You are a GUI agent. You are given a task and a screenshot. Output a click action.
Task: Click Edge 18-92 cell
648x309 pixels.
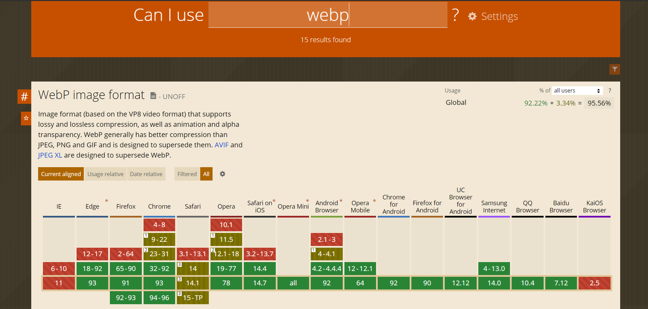(x=92, y=269)
